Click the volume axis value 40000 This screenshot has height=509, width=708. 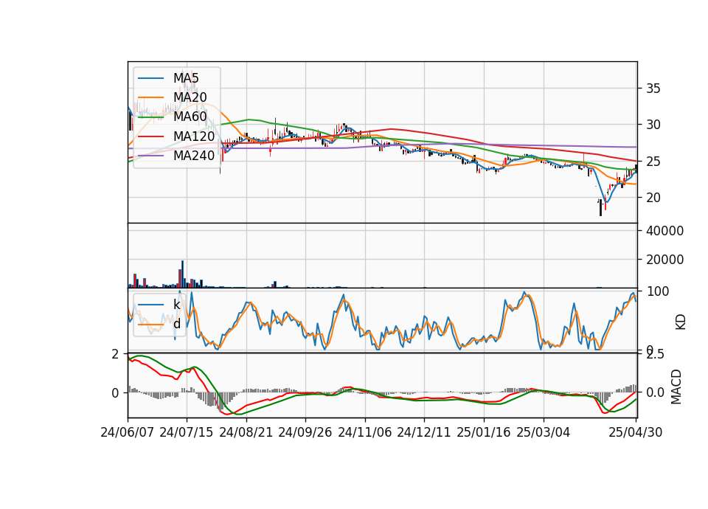click(664, 231)
